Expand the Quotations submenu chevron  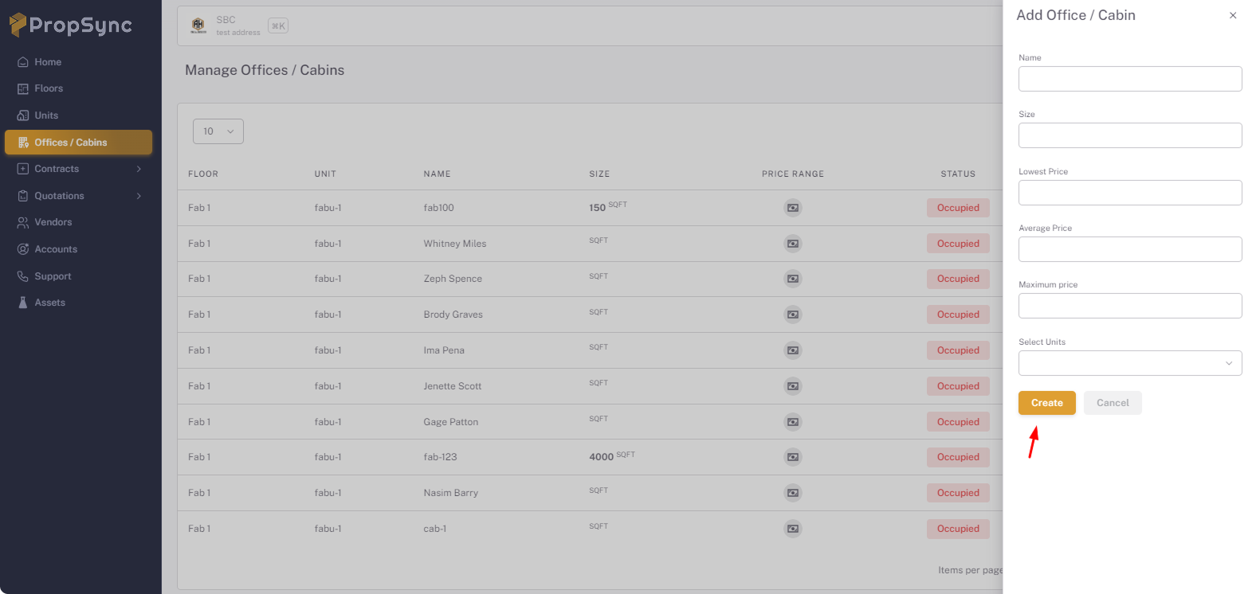coord(139,196)
